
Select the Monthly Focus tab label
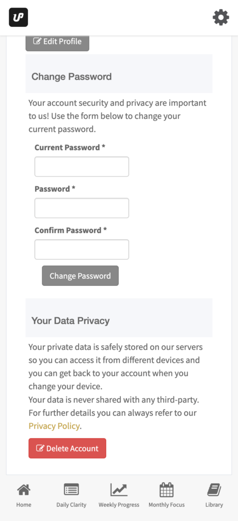click(x=166, y=504)
